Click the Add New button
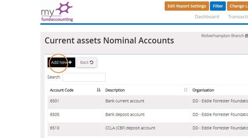The width and height of the screenshot is (248, 138). (x=61, y=62)
